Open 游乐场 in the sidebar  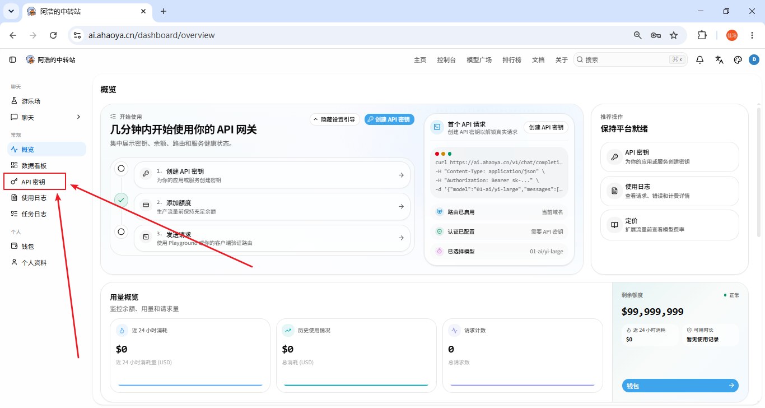pos(46,101)
